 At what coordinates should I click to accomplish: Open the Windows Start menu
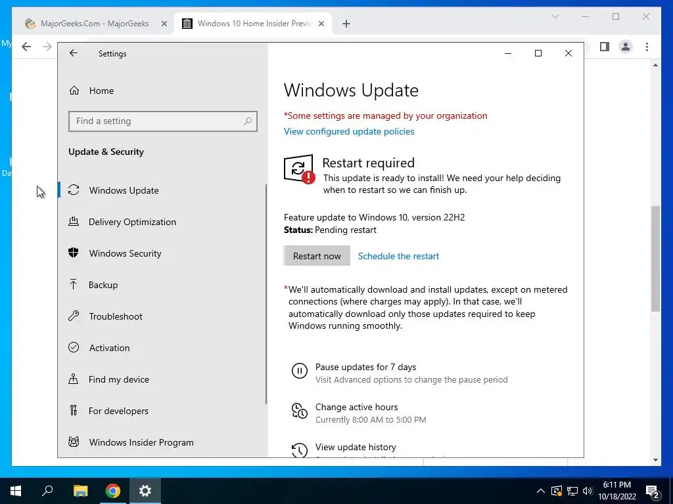coord(16,491)
